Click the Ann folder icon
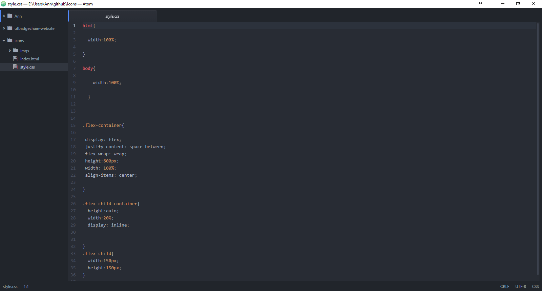Image resolution: width=542 pixels, height=291 pixels. click(x=10, y=16)
